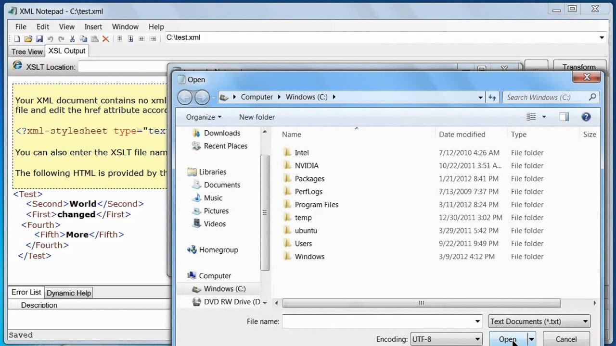Click the horizontal scrollbar in file list
Viewport: 616px width, 346px height.
click(421, 303)
